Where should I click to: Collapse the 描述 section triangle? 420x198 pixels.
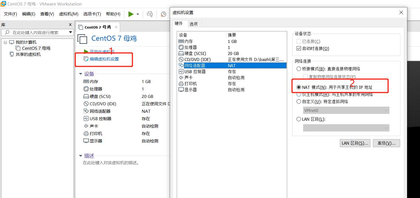[80, 156]
